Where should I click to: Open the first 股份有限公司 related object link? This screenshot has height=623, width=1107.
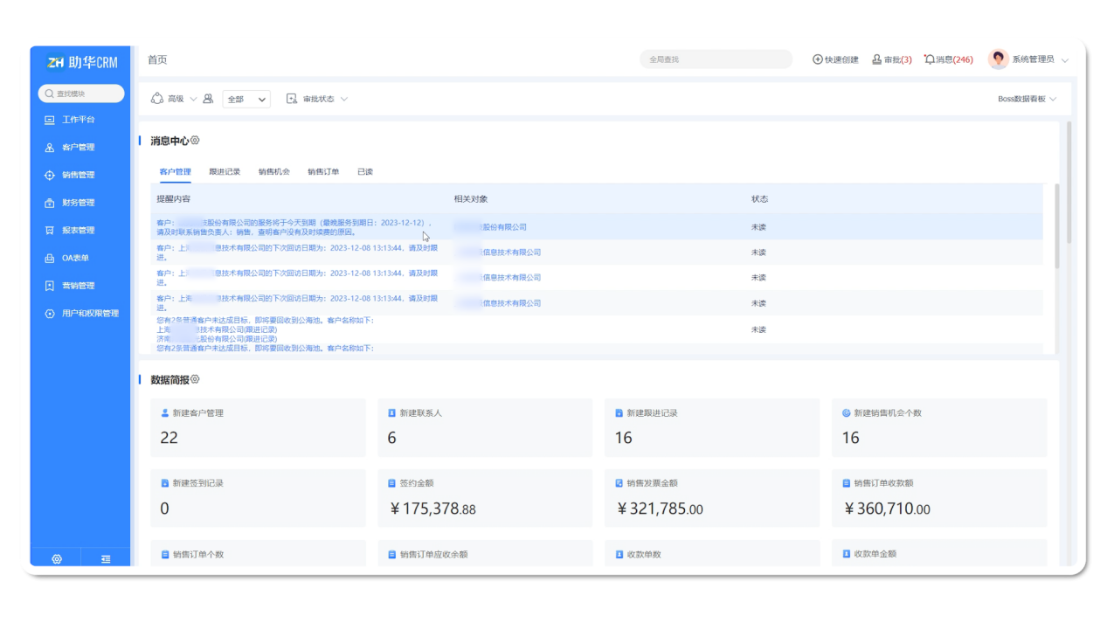click(x=491, y=227)
